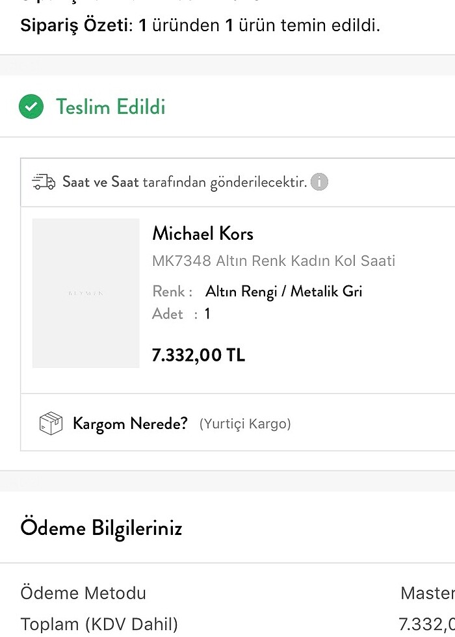This screenshot has height=637, width=455.
Task: Open the product thumbnail image
Action: click(86, 292)
